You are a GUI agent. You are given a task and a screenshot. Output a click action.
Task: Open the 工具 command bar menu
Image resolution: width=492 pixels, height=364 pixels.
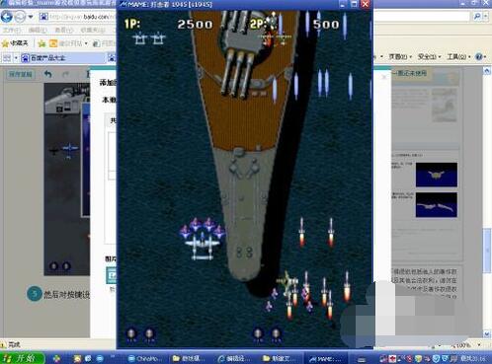click(x=458, y=57)
